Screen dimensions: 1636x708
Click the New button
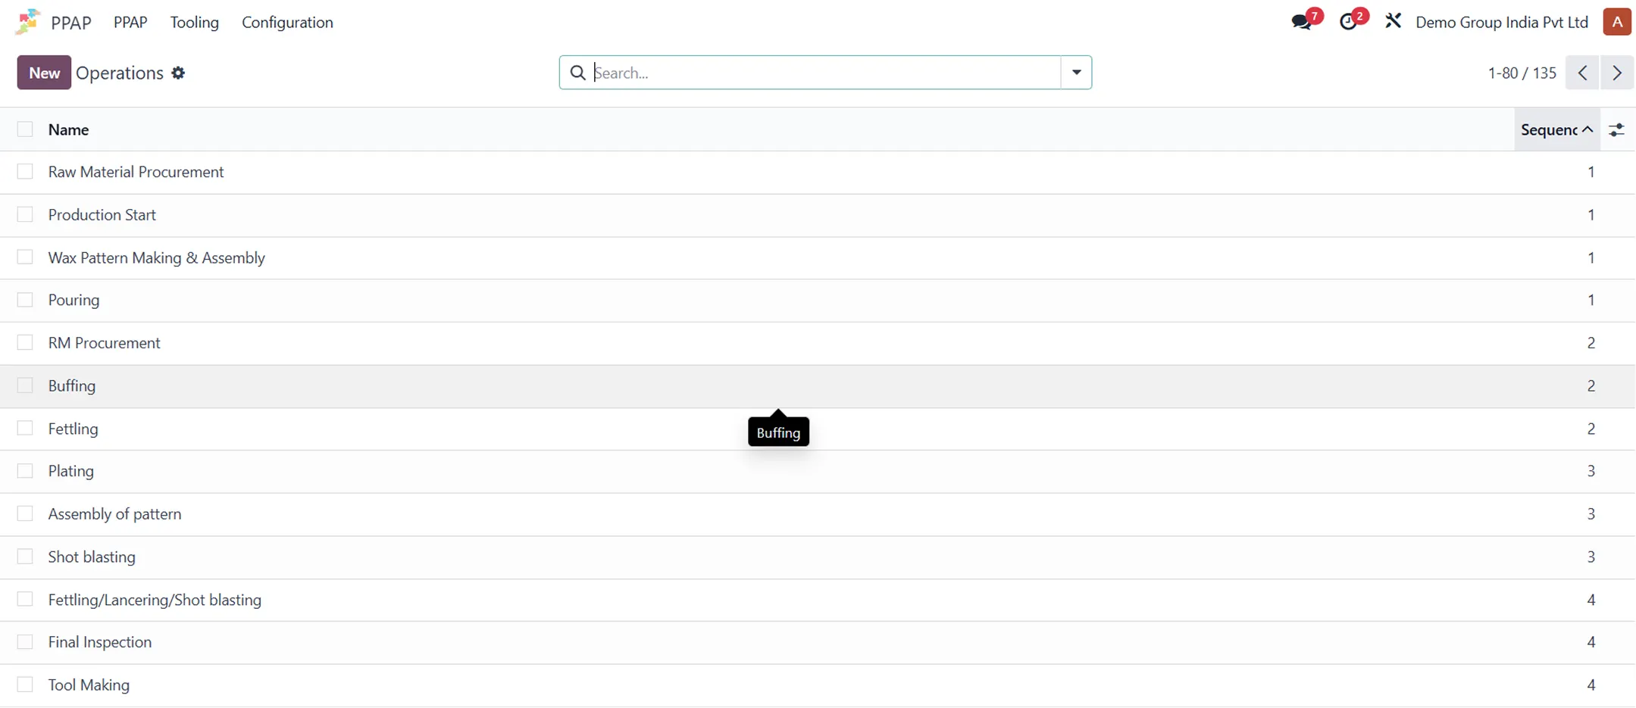pyautogui.click(x=44, y=73)
